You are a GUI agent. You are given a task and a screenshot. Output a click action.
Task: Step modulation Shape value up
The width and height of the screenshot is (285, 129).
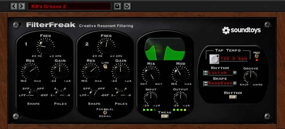(205, 82)
